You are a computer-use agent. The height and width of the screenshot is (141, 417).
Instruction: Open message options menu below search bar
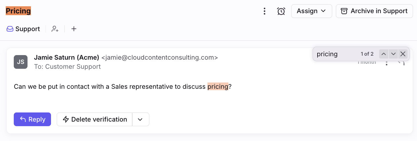[x=387, y=64]
